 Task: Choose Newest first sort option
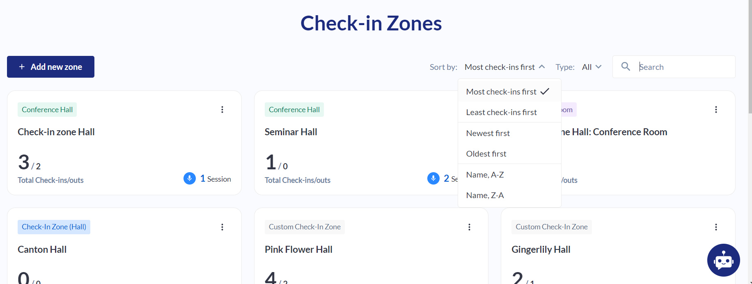click(x=488, y=133)
